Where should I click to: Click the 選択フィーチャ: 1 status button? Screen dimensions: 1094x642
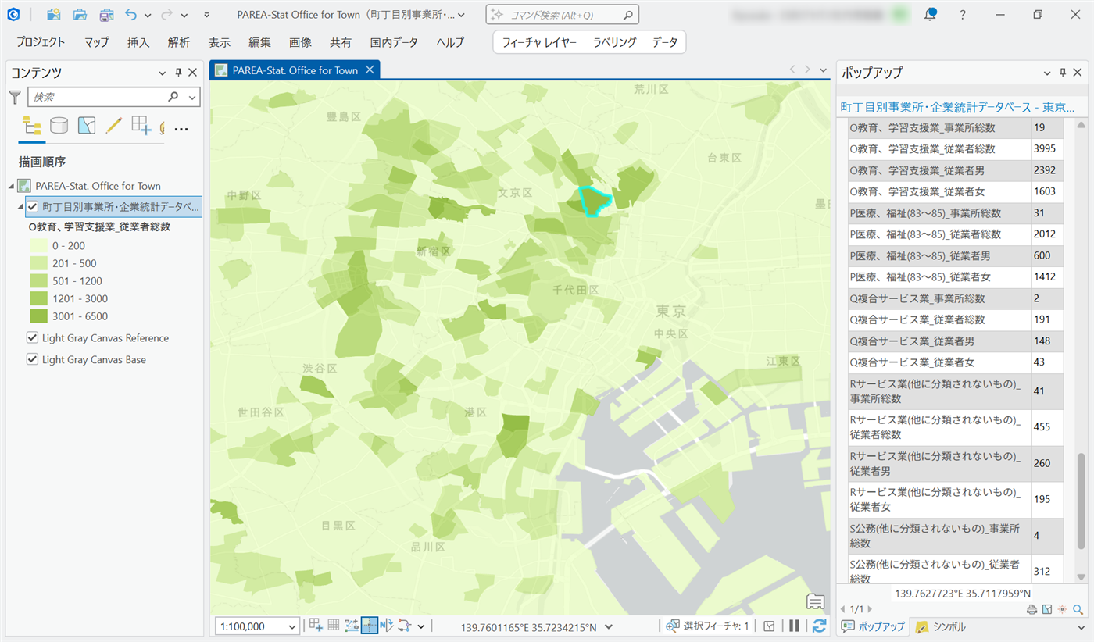708,626
